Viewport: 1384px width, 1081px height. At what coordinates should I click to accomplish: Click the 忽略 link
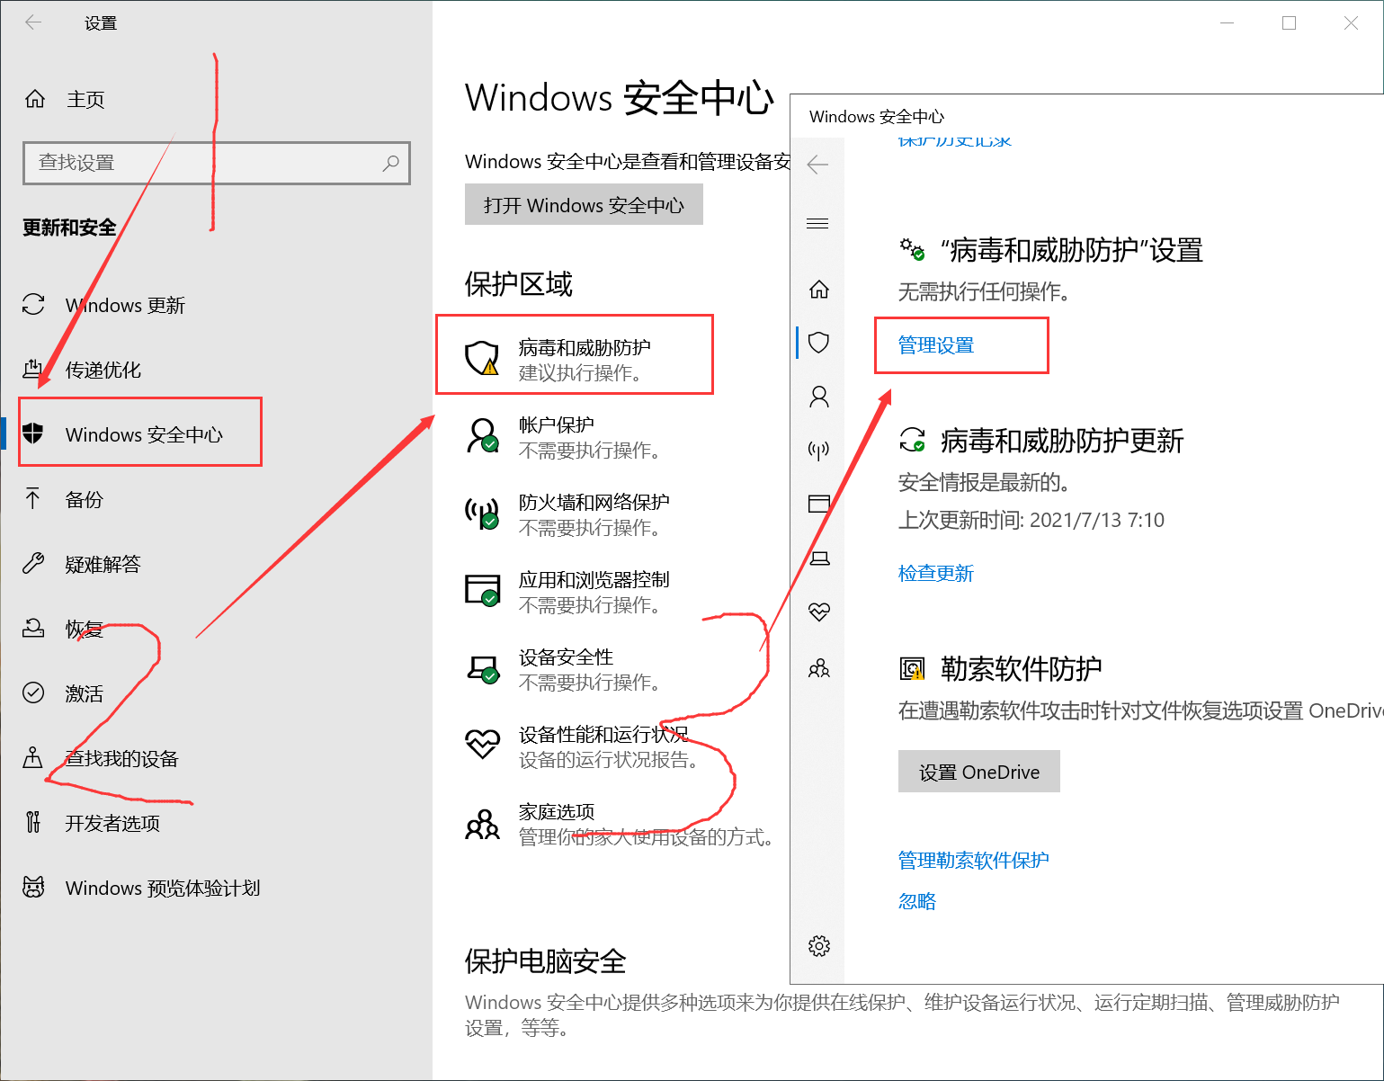pyautogui.click(x=917, y=901)
